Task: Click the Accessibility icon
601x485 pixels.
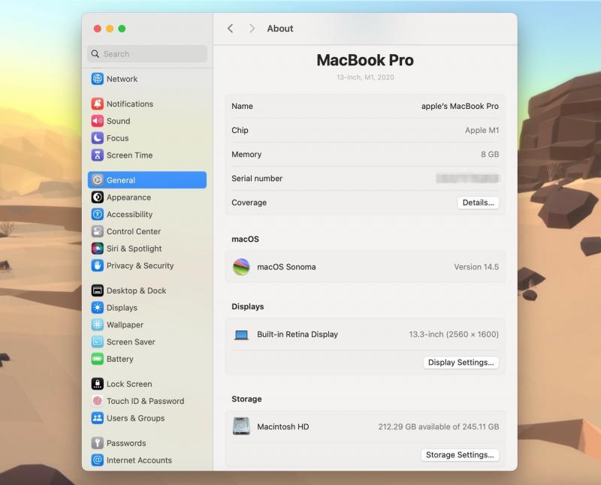Action: click(98, 214)
